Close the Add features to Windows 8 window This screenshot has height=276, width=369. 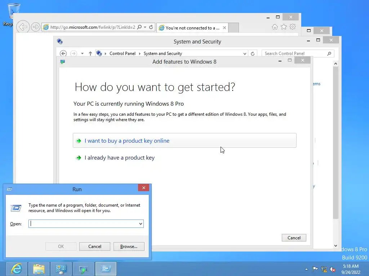(302, 60)
